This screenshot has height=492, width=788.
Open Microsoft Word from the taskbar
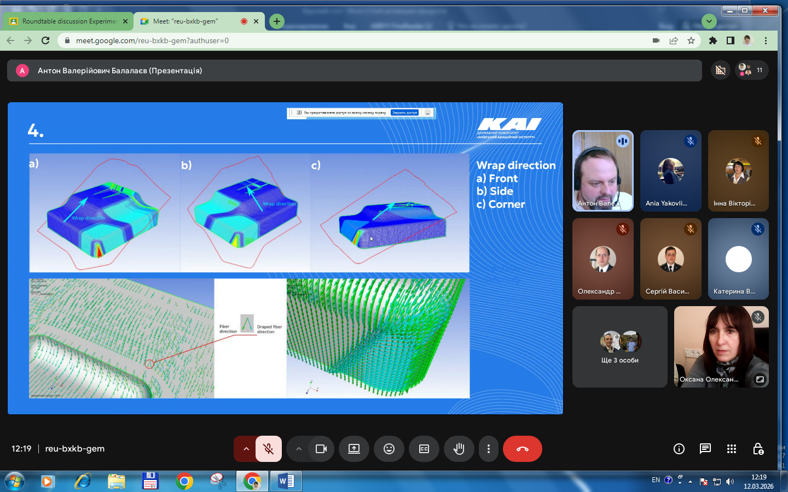click(x=286, y=481)
